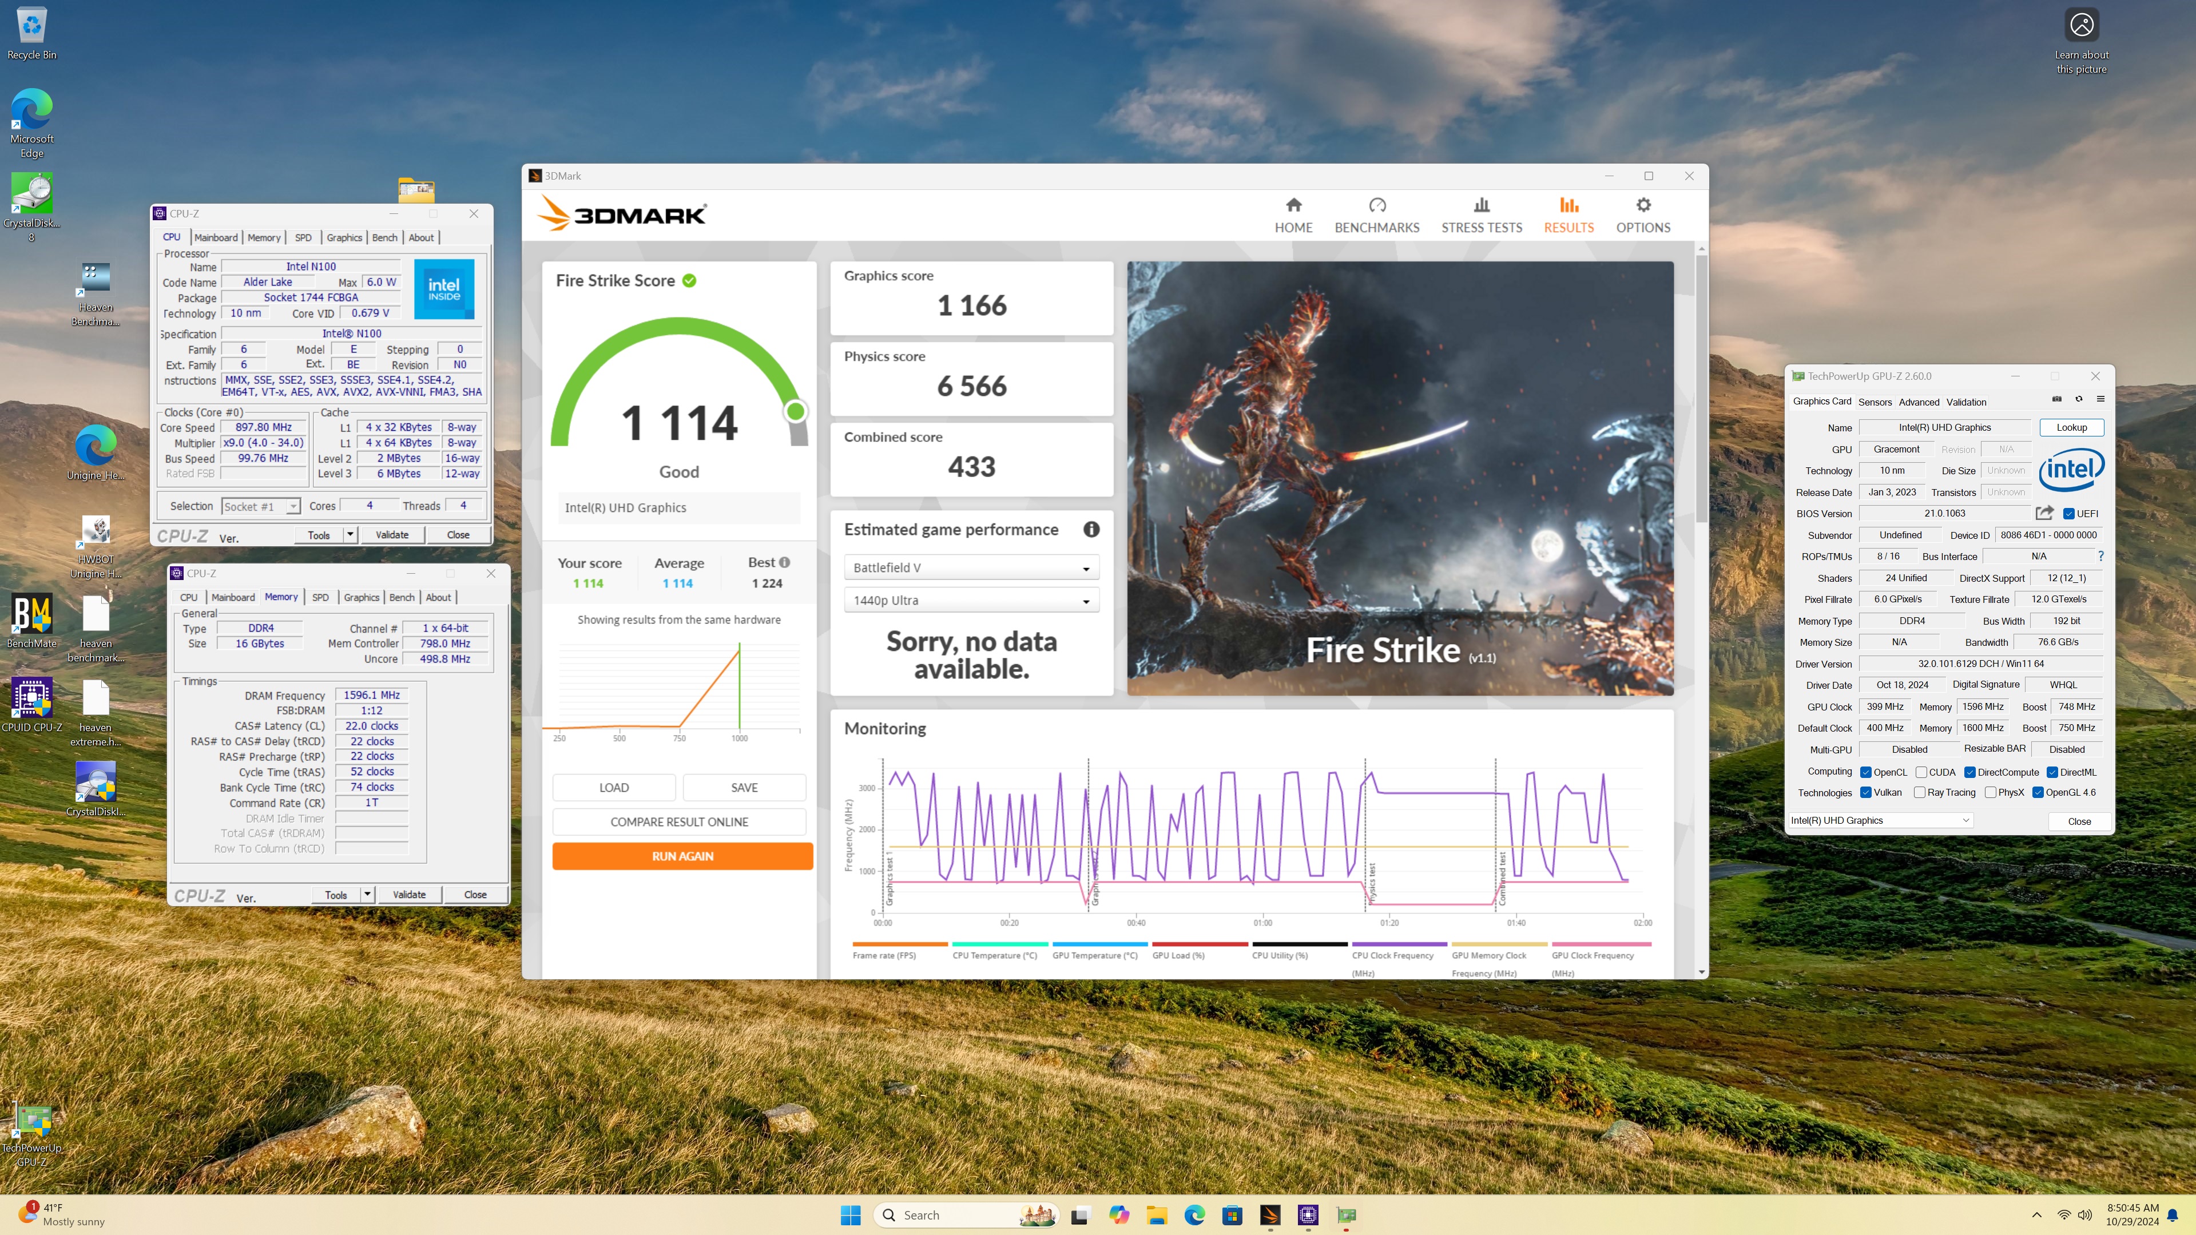Open BenchMate desktop icon
Screen dimensions: 2196x1235
click(31, 621)
